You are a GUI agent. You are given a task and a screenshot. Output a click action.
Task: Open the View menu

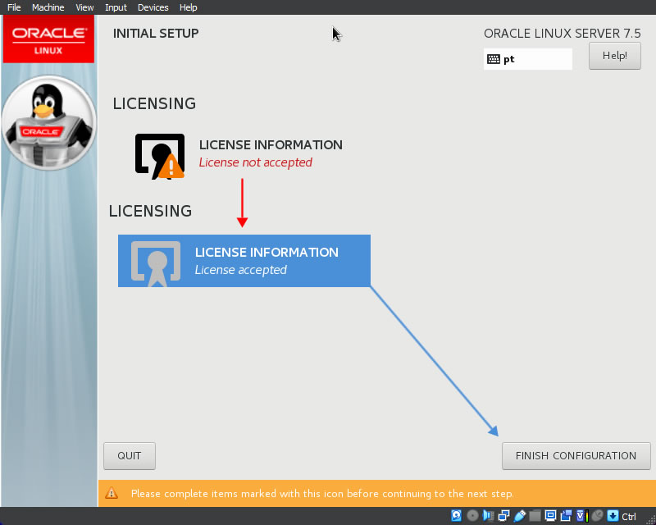pyautogui.click(x=84, y=7)
